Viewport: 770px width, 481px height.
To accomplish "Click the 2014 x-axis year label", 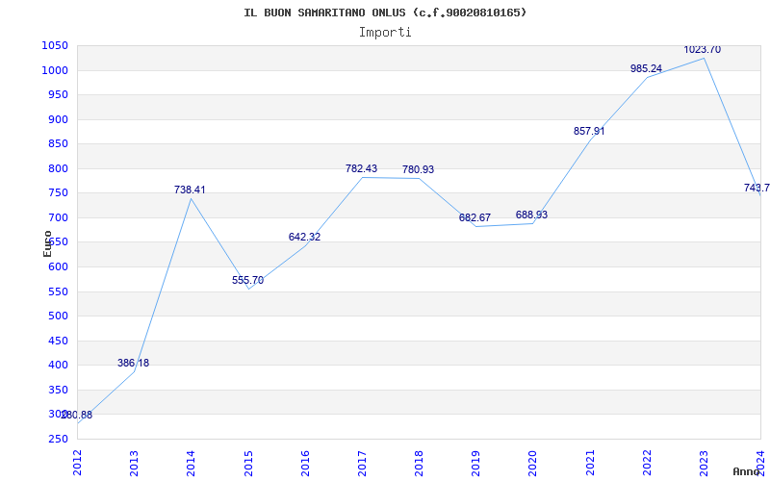I will (x=191, y=463).
